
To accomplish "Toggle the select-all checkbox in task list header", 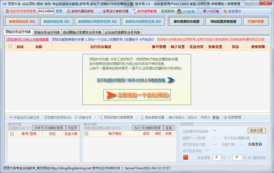I will coord(10,47).
